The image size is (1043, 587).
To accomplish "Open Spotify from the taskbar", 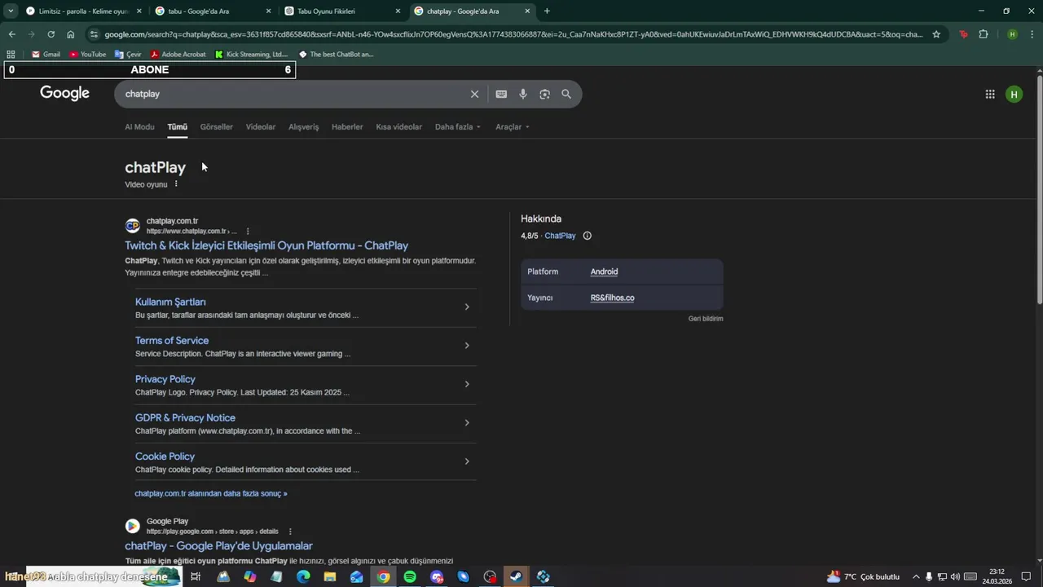I will 410,576.
